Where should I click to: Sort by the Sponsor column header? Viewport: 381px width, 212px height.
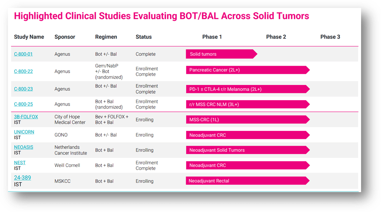coord(64,37)
